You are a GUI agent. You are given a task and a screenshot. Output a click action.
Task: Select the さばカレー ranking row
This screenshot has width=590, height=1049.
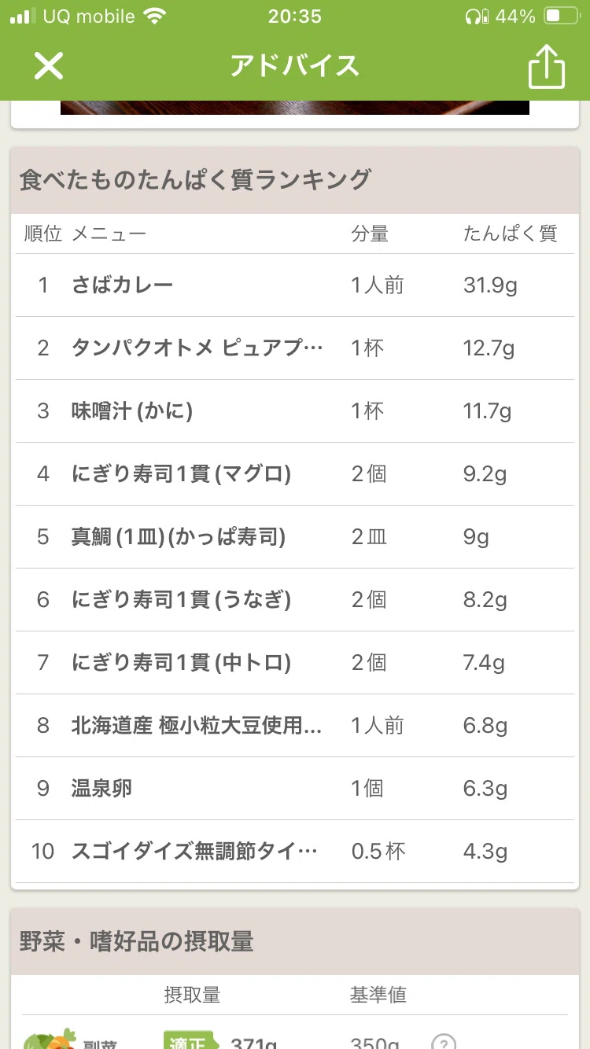click(295, 285)
